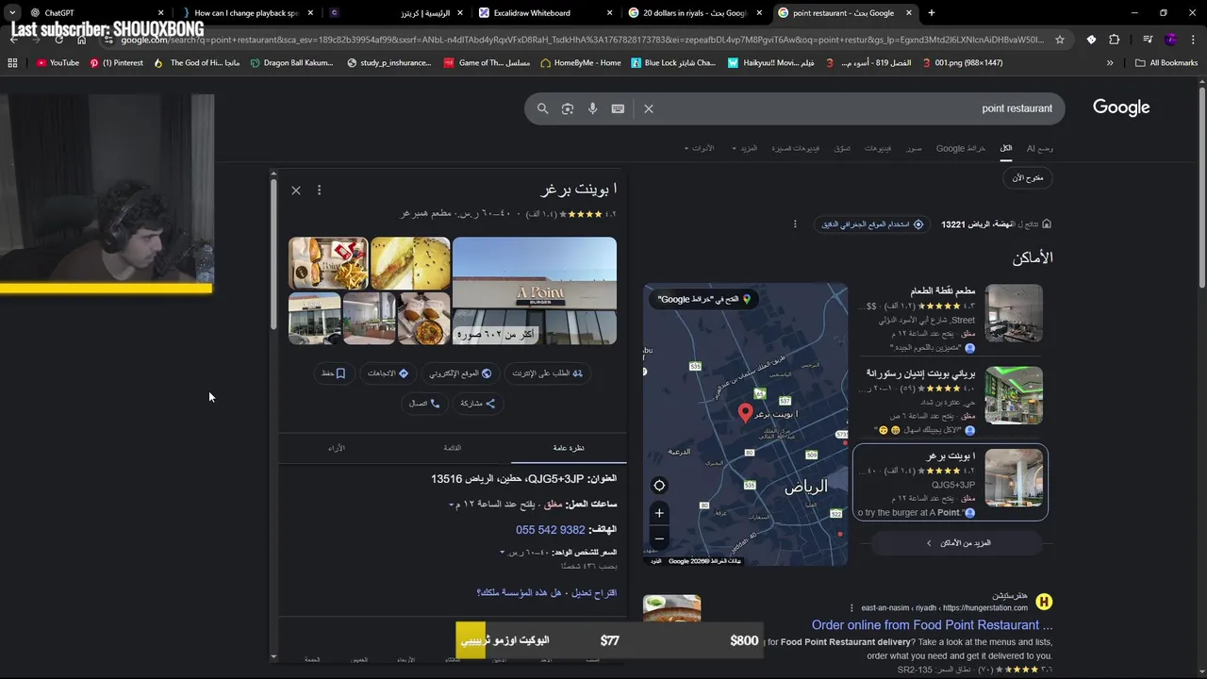Select the Overview (نظرة عامة) panel tab
This screenshot has height=679, width=1207.
pyautogui.click(x=568, y=448)
